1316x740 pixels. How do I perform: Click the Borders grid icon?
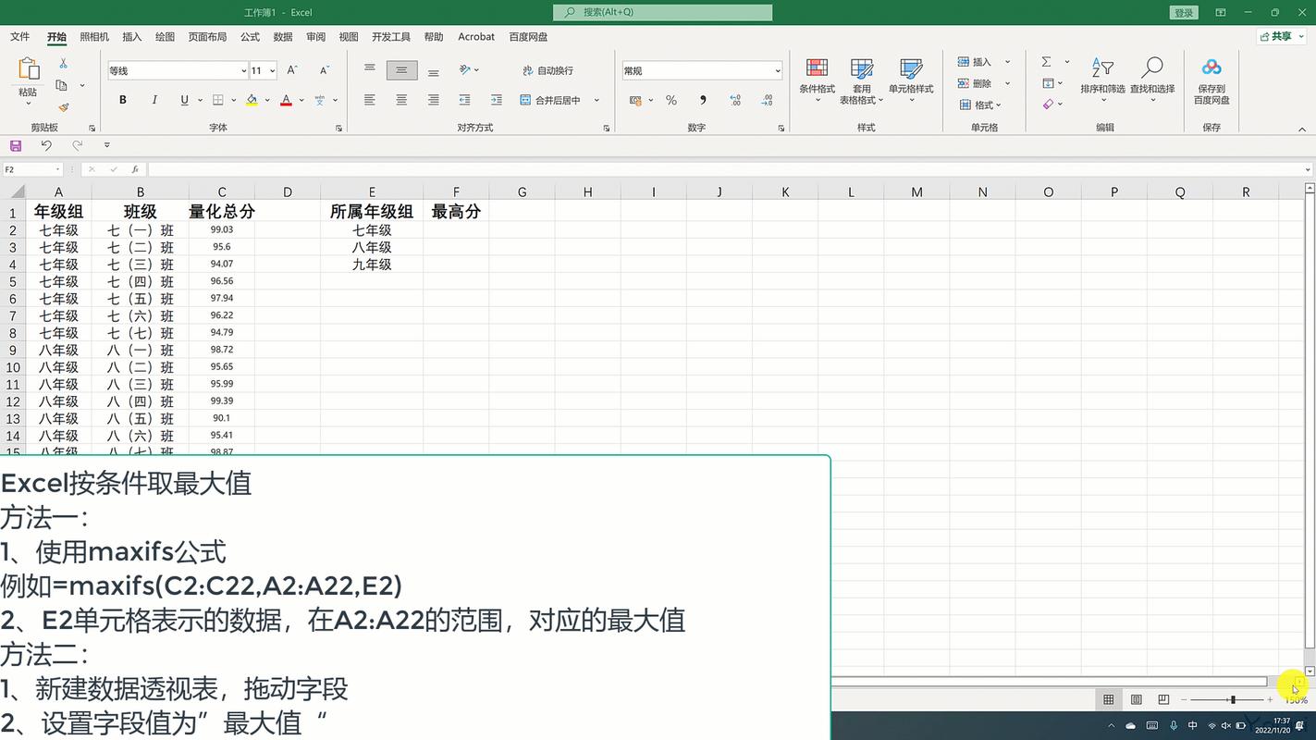click(218, 100)
